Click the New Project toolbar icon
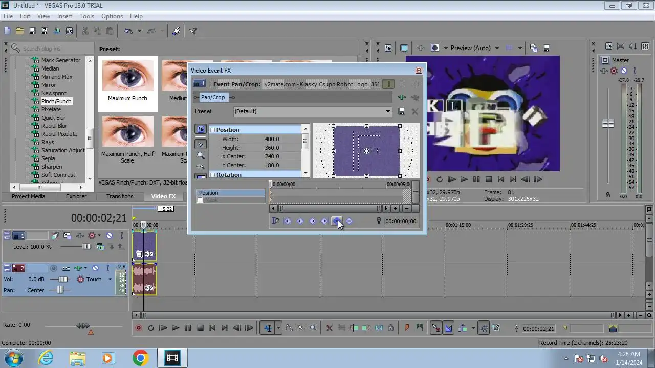Screen dimensions: 655x368 pos(7,31)
